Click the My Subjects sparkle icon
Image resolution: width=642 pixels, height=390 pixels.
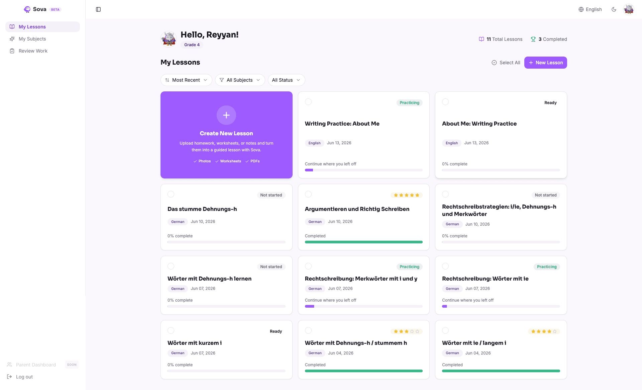(12, 39)
